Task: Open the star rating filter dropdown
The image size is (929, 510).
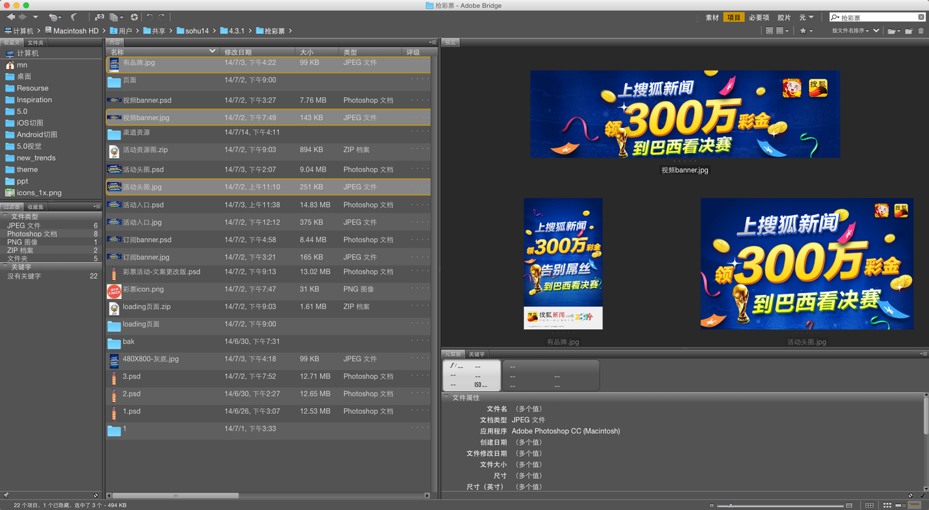Action: 806,30
